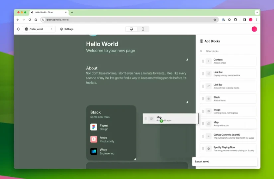Screen dimensions: 274x179
Task: Click the Add Blocks panel icon
Action: point(202,41)
